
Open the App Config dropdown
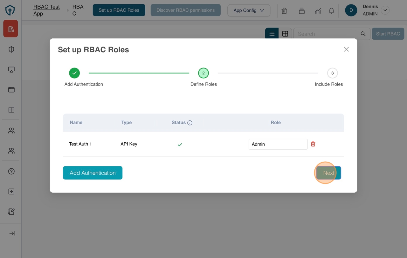[x=249, y=10]
